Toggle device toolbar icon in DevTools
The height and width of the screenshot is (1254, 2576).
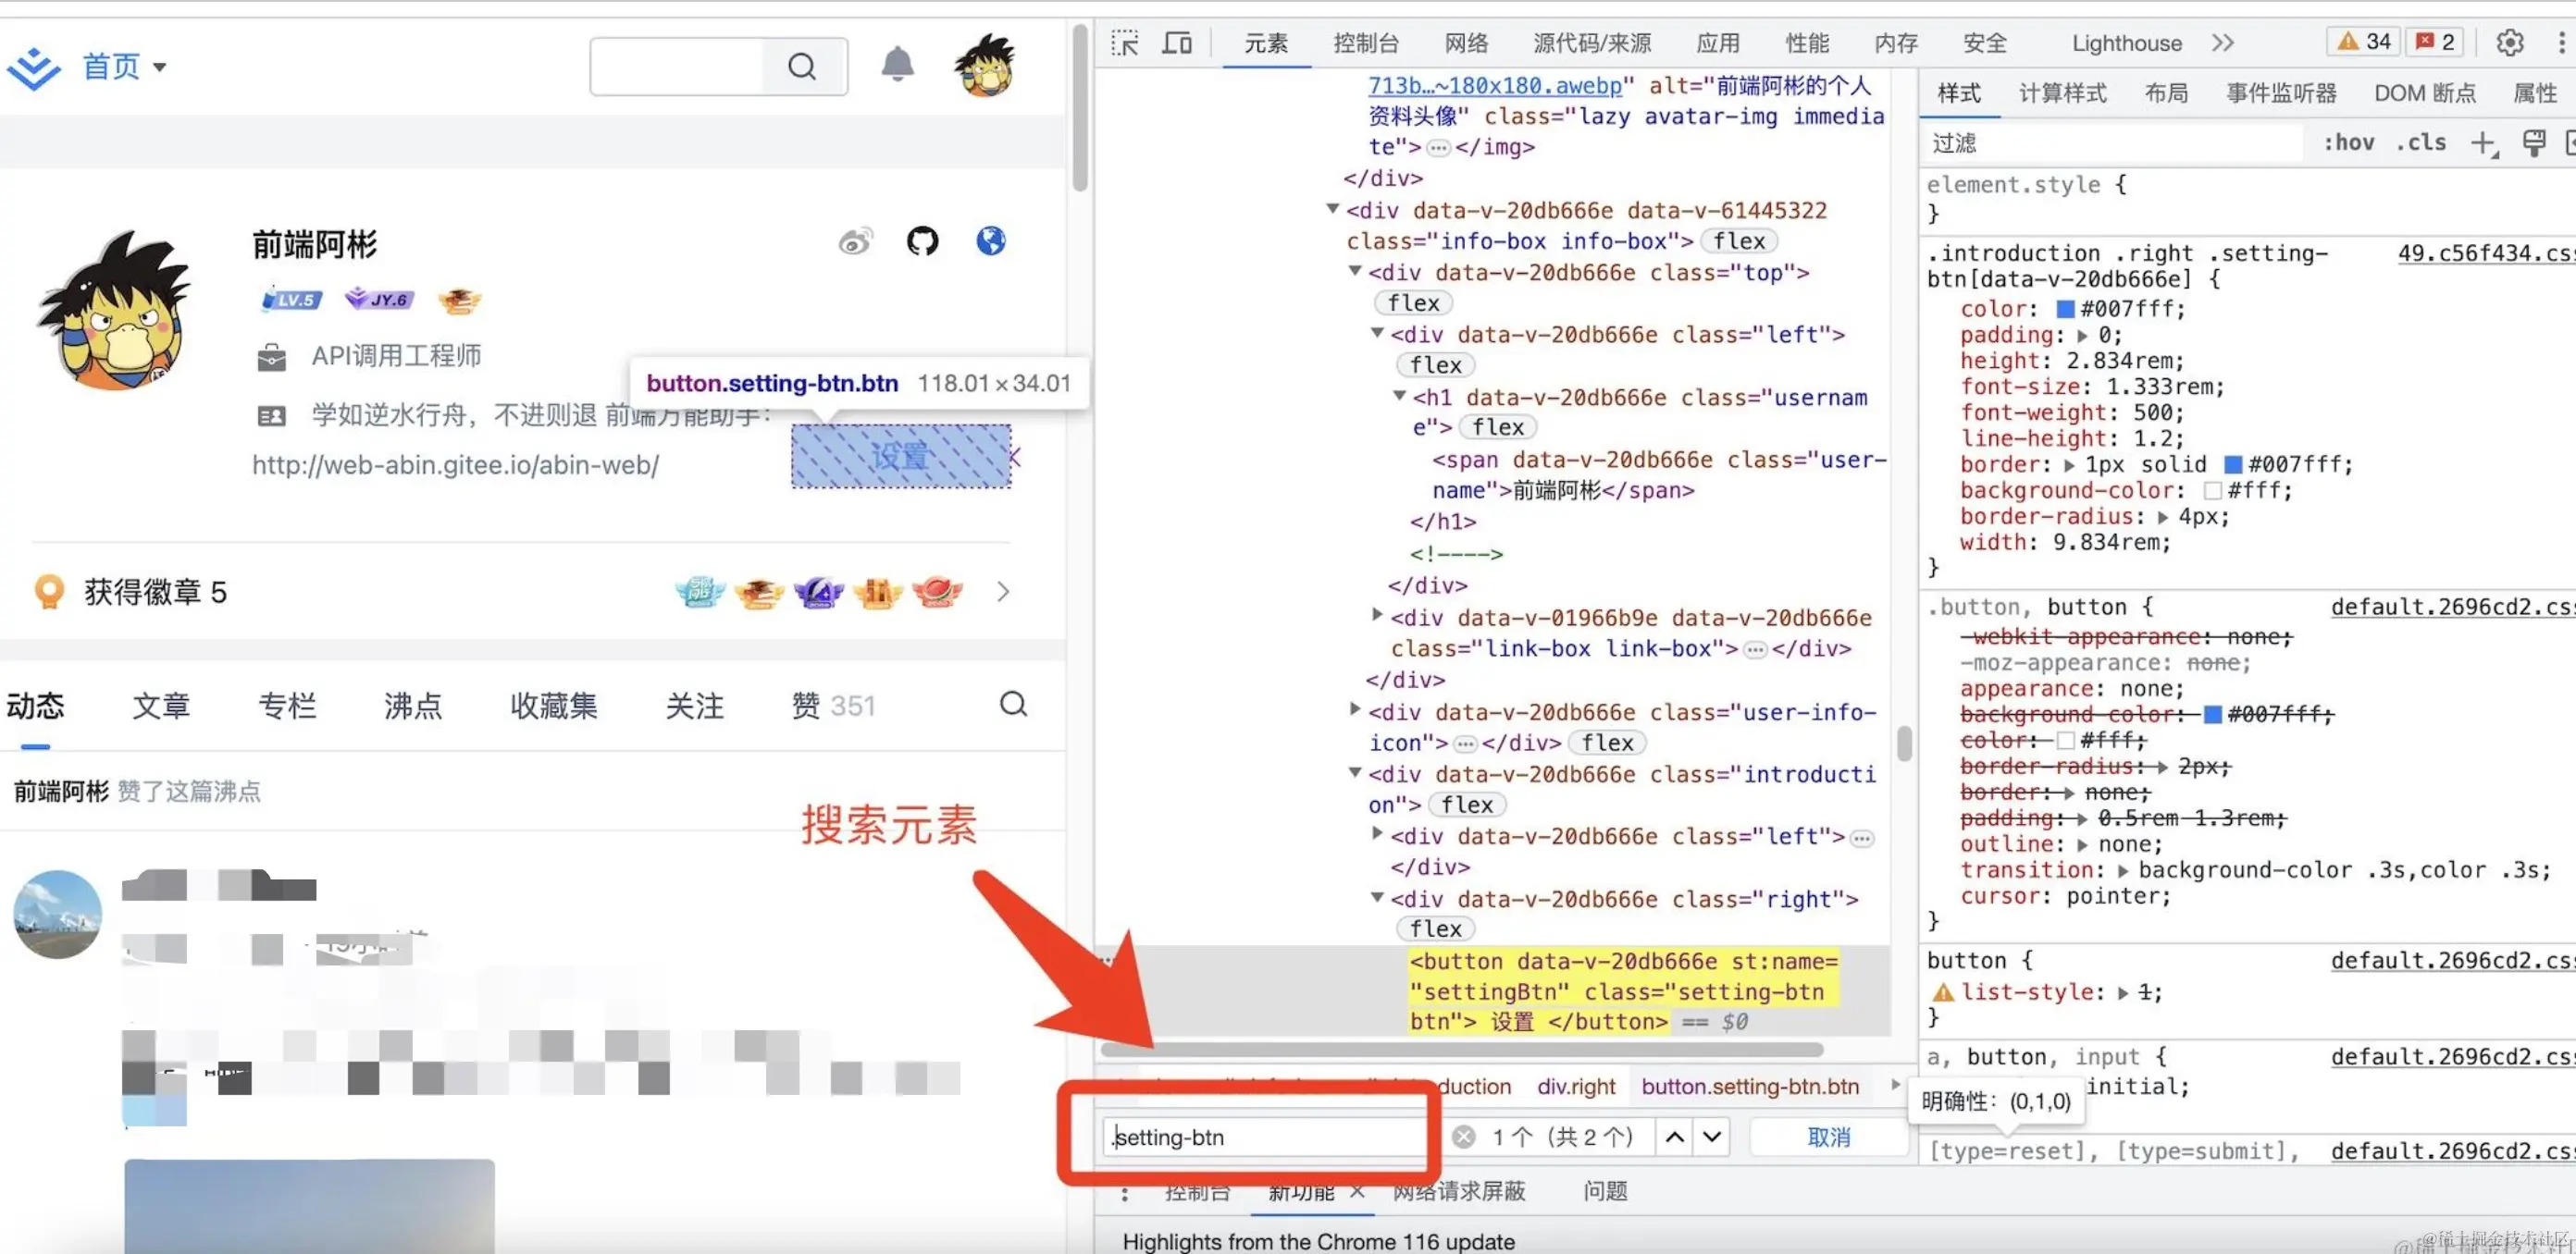[x=1177, y=43]
